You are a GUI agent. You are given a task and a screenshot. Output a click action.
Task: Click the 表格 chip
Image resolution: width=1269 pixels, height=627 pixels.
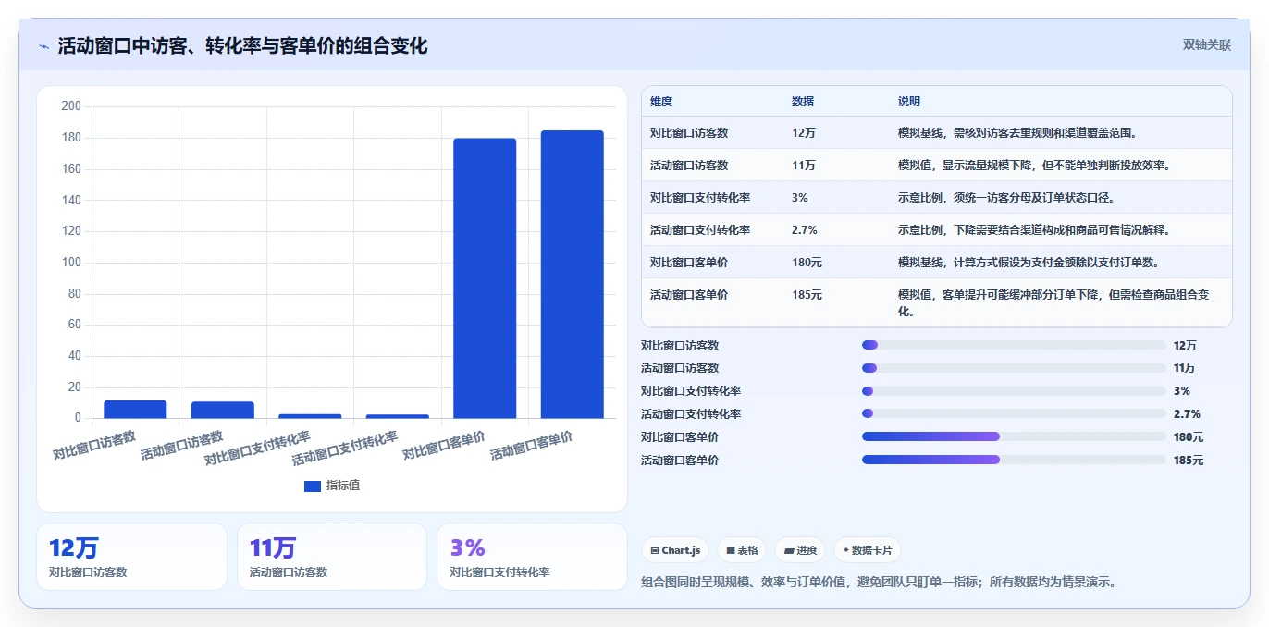[742, 550]
